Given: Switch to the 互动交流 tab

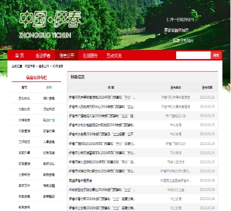Looking at the screenshot, I should pyautogui.click(x=114, y=56).
